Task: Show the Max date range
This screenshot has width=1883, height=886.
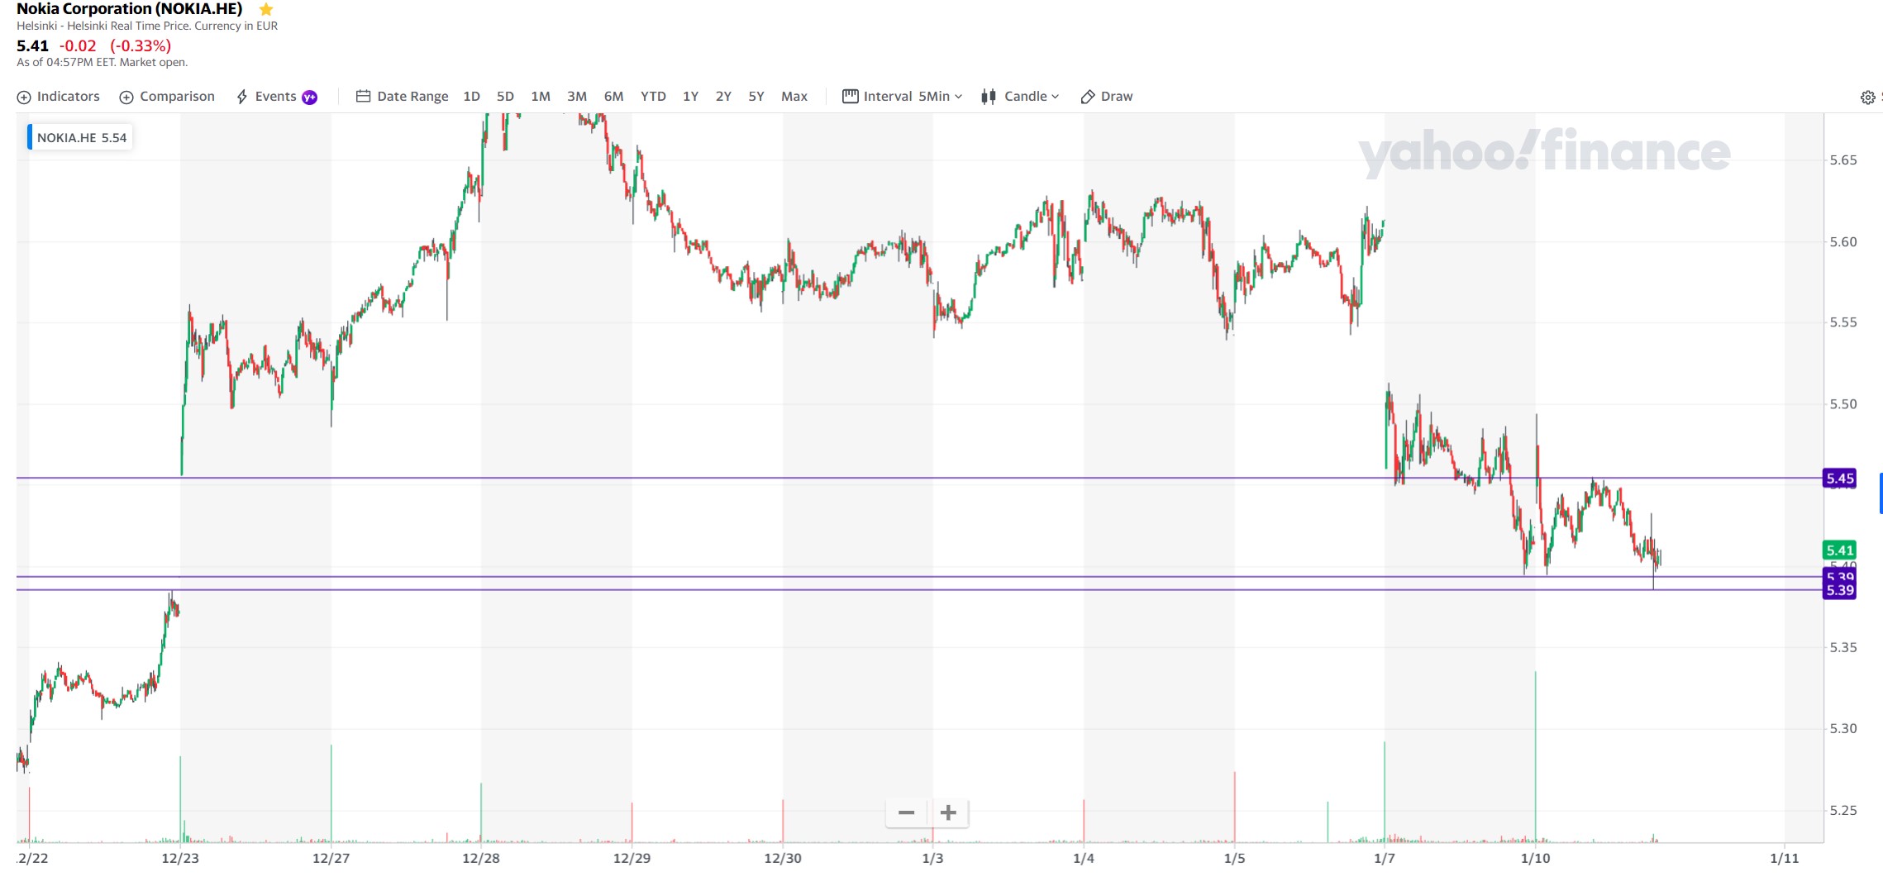Action: pos(794,97)
